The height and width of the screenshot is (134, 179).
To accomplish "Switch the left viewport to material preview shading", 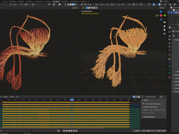I will 73,4.
